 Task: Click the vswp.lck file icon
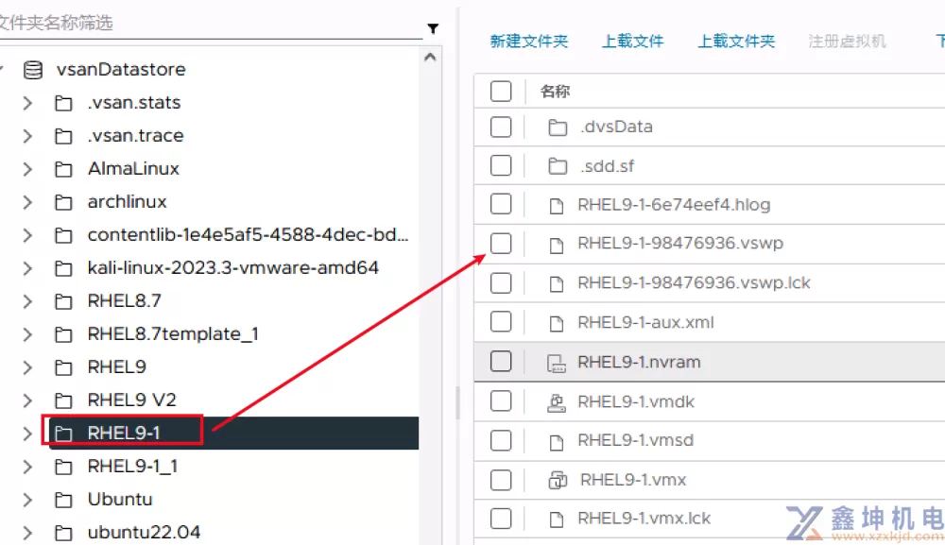[557, 284]
